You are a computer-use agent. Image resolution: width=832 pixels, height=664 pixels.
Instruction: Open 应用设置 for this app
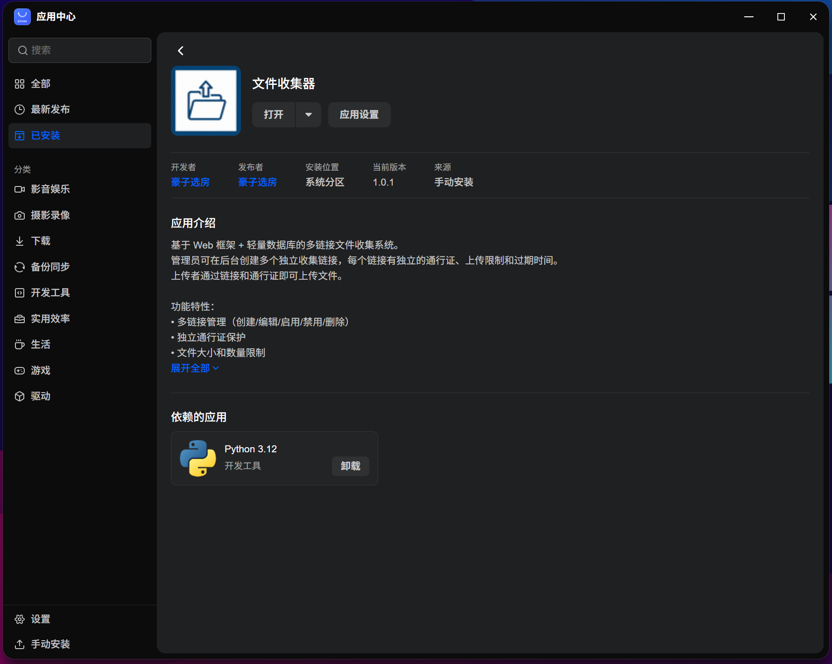coord(359,115)
